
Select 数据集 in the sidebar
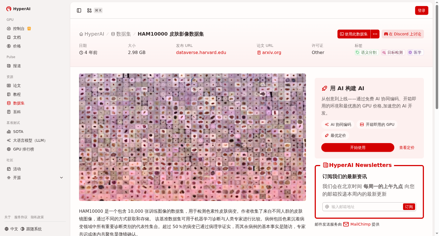[x=19, y=103]
